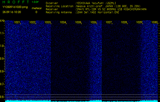Screen dimensions: 160x102
Task: Click the "Receiving Location" field label
Action: [x=60, y=6]
